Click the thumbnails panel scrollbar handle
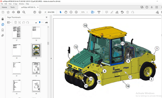 pyautogui.click(x=48, y=43)
